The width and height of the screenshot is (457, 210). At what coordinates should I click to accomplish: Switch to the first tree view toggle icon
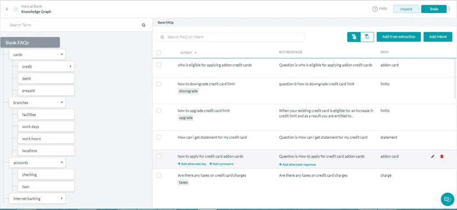354,37
